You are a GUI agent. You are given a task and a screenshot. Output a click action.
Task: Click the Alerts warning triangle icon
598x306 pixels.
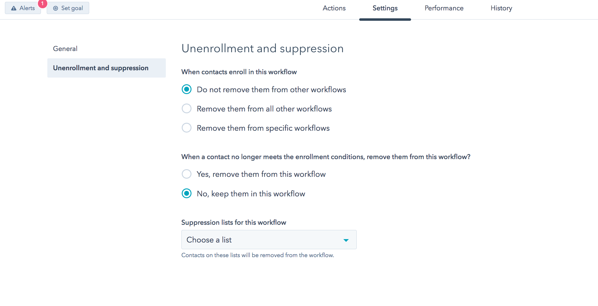click(x=14, y=8)
